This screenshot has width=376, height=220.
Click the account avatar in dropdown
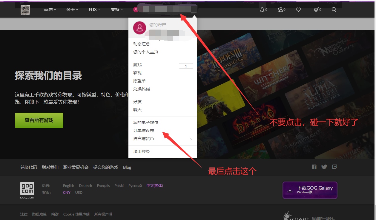[139, 28]
